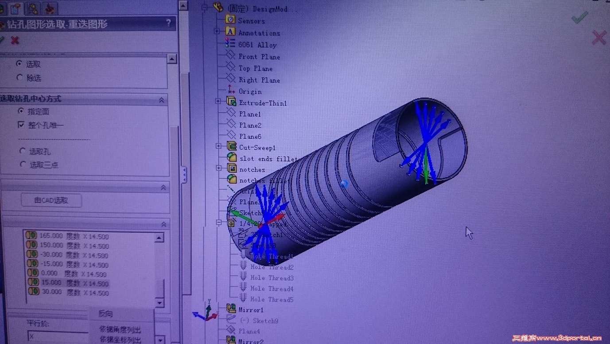Choose 依据角度列出 from the context menu
This screenshot has height=344, width=610.
click(x=120, y=329)
